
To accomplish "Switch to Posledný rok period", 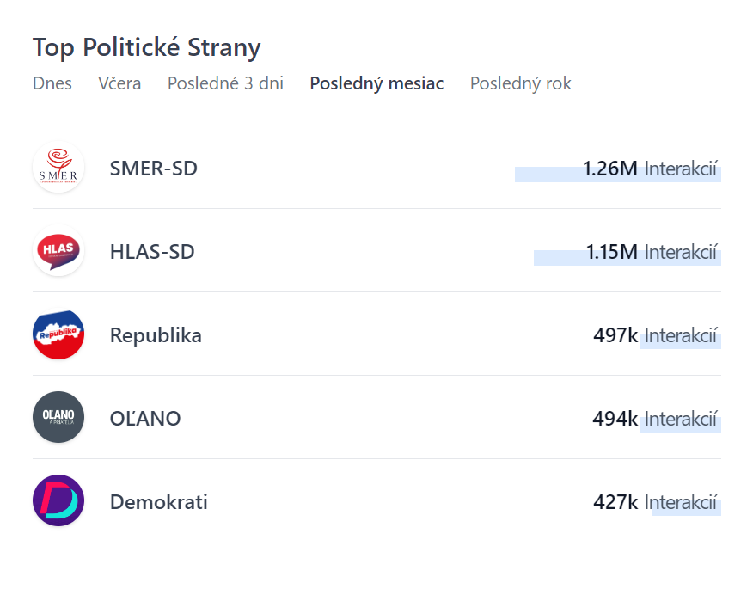I will [520, 83].
